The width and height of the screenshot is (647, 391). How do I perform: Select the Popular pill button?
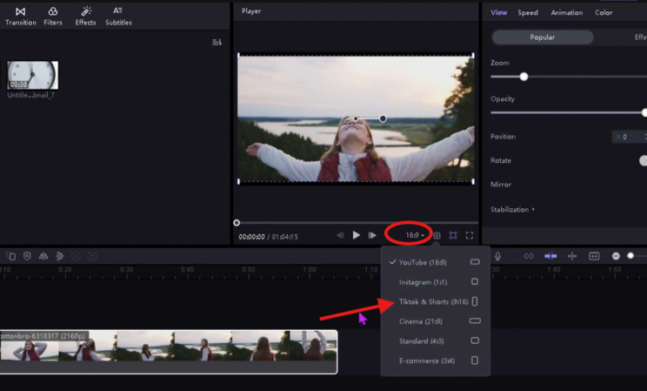542,37
